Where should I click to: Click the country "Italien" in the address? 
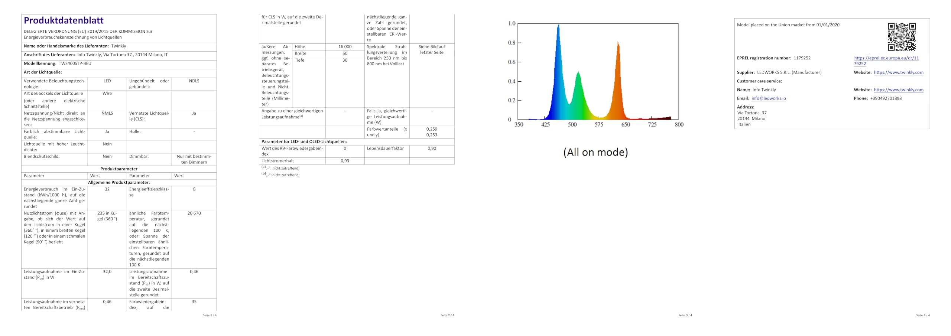744,124
